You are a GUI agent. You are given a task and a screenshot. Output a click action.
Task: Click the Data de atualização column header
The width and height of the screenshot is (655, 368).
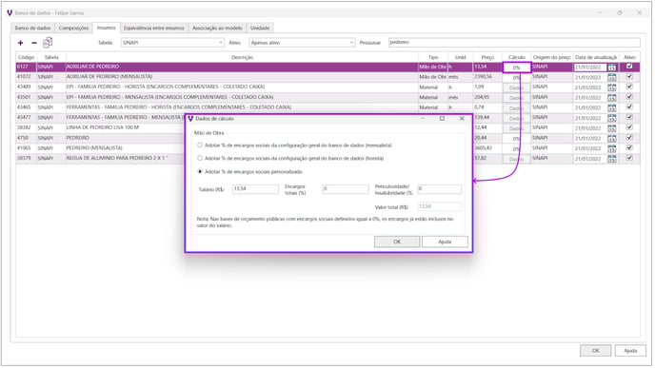tap(596, 57)
